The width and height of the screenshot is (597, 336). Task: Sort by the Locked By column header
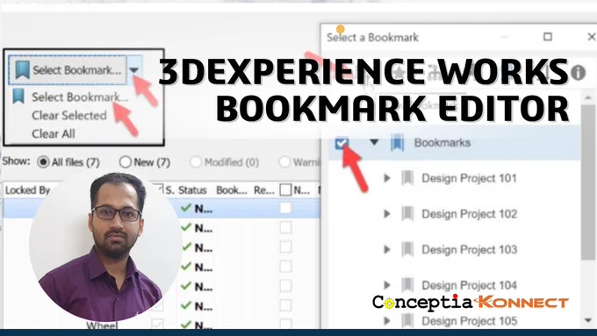[27, 189]
